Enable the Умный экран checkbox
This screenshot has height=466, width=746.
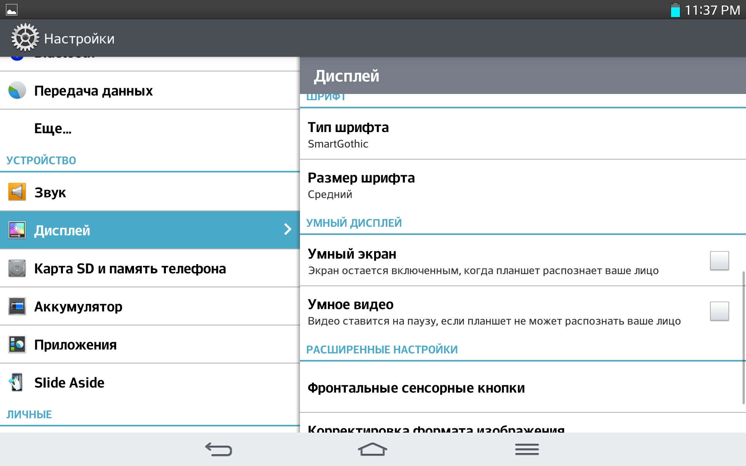click(719, 261)
